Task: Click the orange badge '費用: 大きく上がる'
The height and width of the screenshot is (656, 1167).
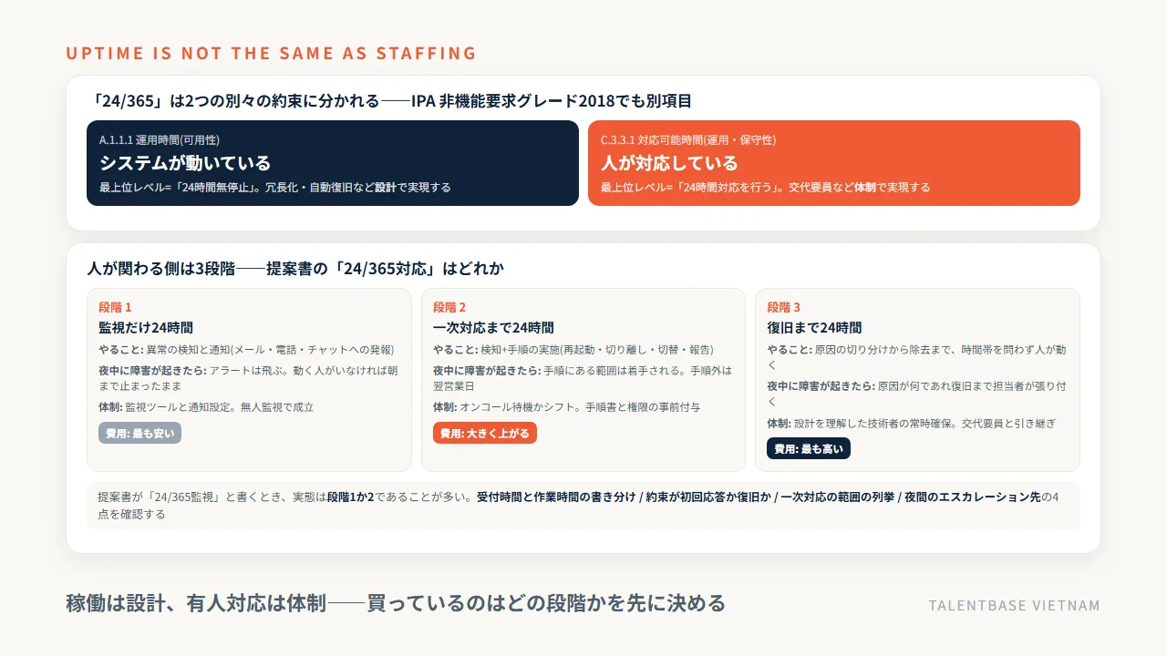Action: [485, 434]
